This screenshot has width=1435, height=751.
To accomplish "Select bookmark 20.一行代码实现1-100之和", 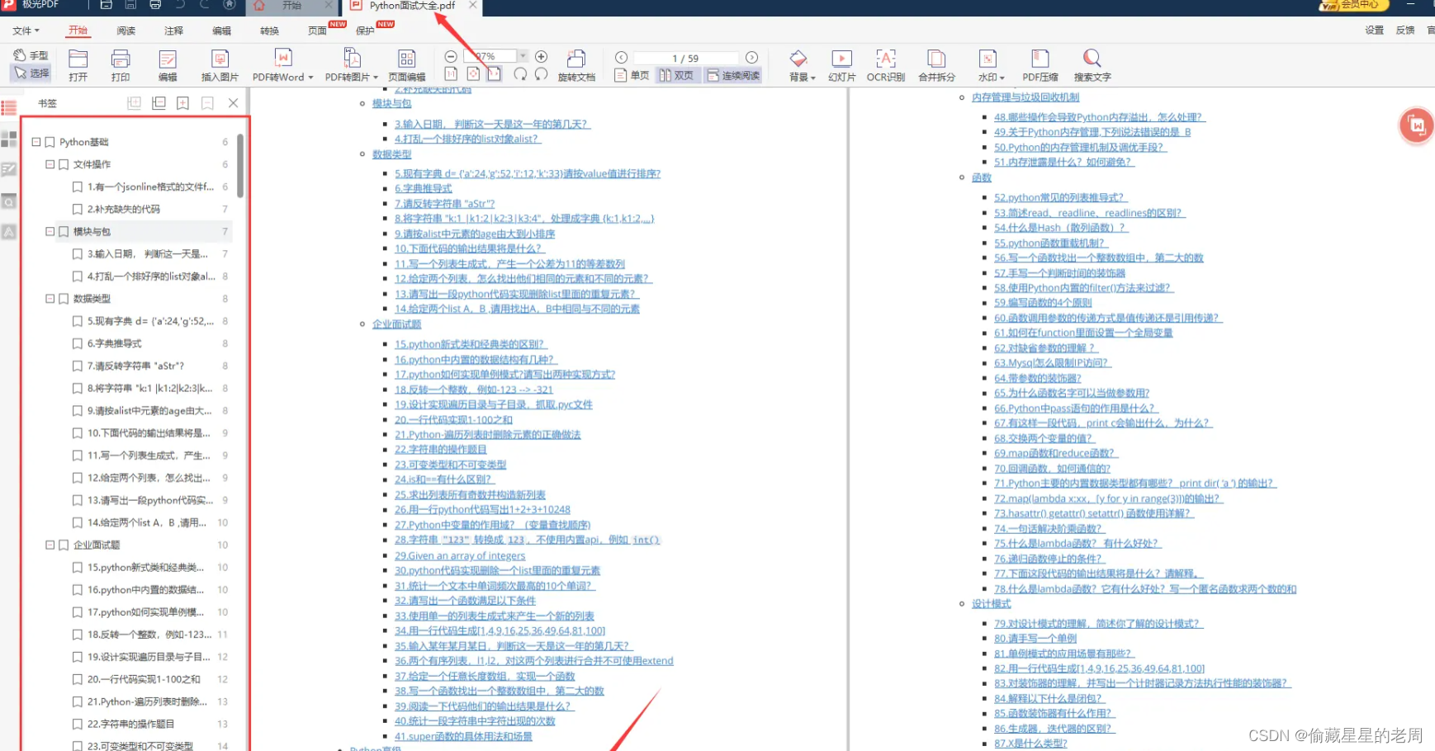I will pos(144,679).
